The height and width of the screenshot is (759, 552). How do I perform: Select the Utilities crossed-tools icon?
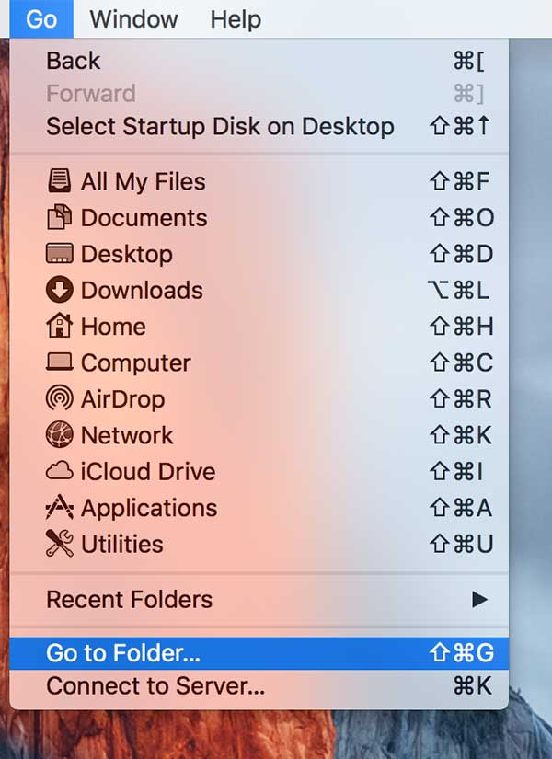click(x=58, y=544)
